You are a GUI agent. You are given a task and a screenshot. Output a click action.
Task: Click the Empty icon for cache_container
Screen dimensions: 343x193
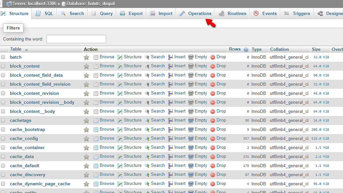[x=191, y=148]
